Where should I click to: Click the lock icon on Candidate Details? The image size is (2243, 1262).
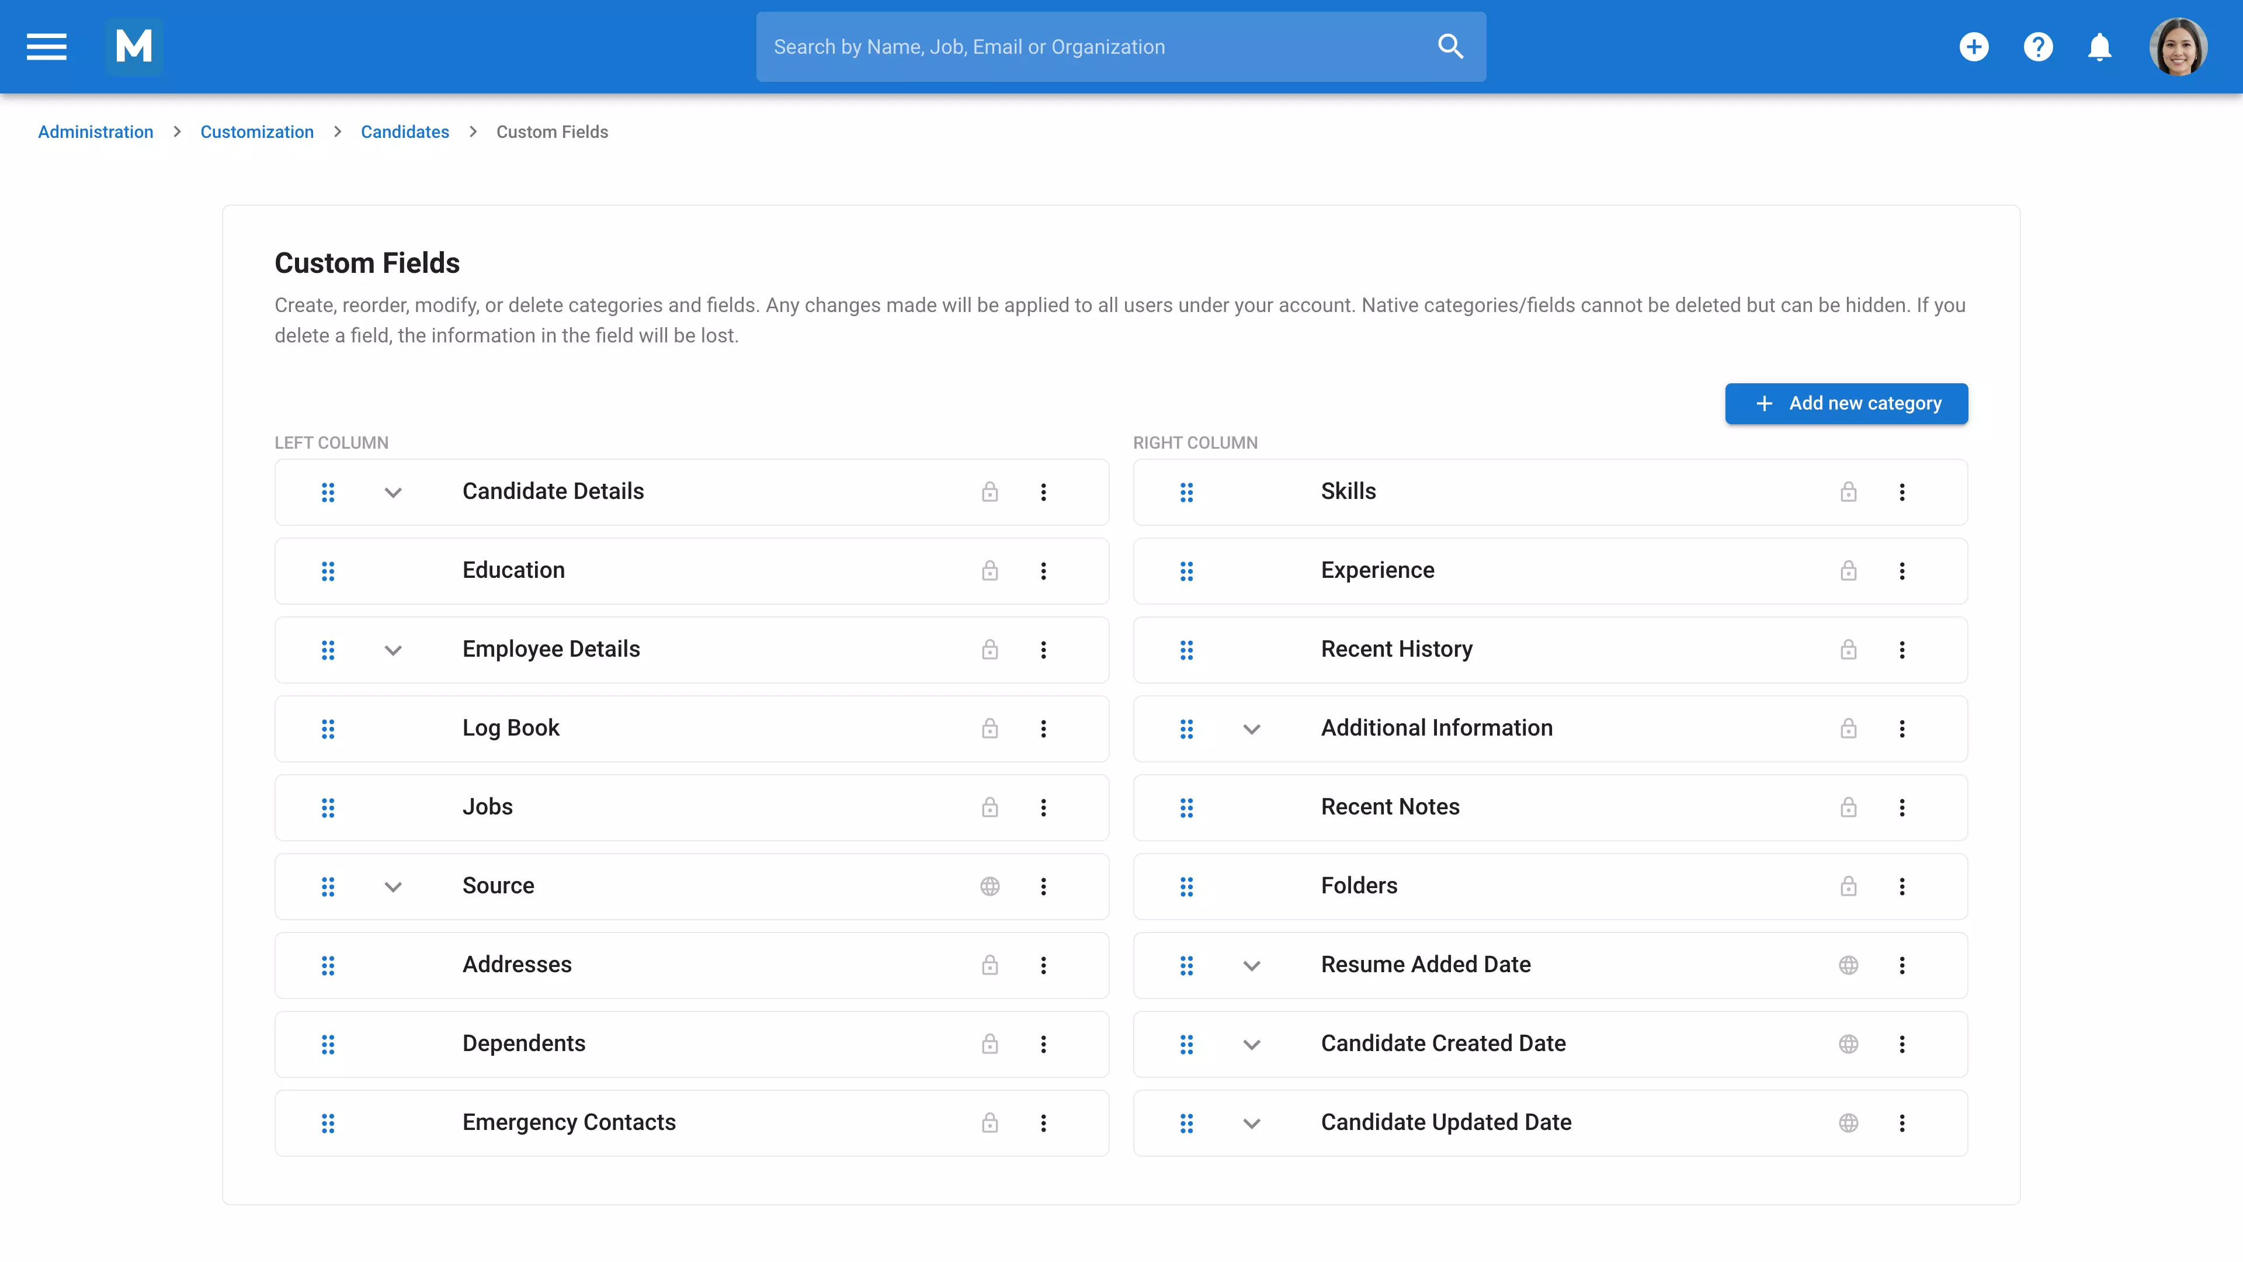(990, 491)
